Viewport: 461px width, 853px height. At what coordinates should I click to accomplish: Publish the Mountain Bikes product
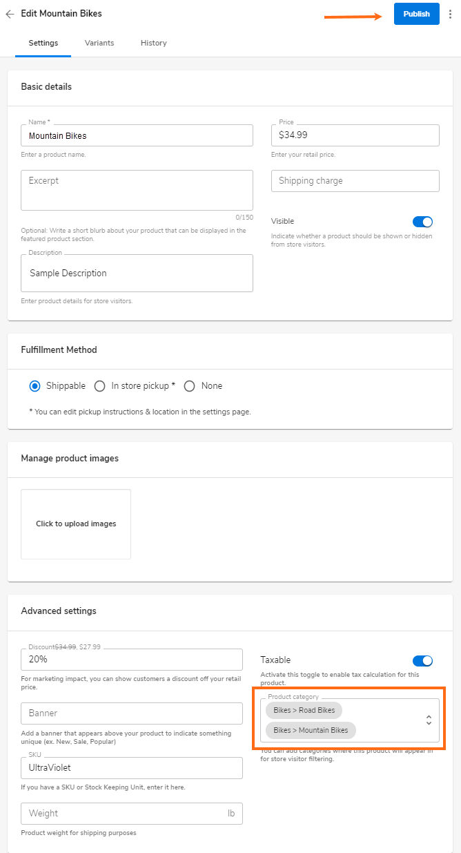click(x=416, y=13)
